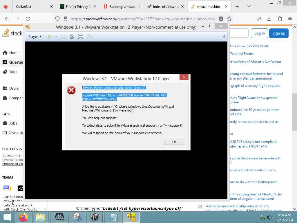Expand the power options arrow beside play
The image size is (297, 223).
56,37
